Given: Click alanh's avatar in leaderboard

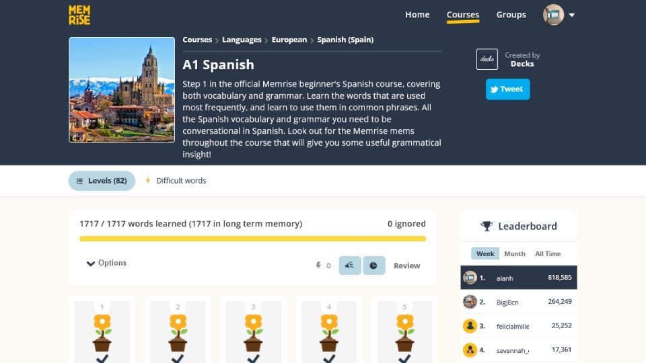Looking at the screenshot, I should tap(470, 278).
